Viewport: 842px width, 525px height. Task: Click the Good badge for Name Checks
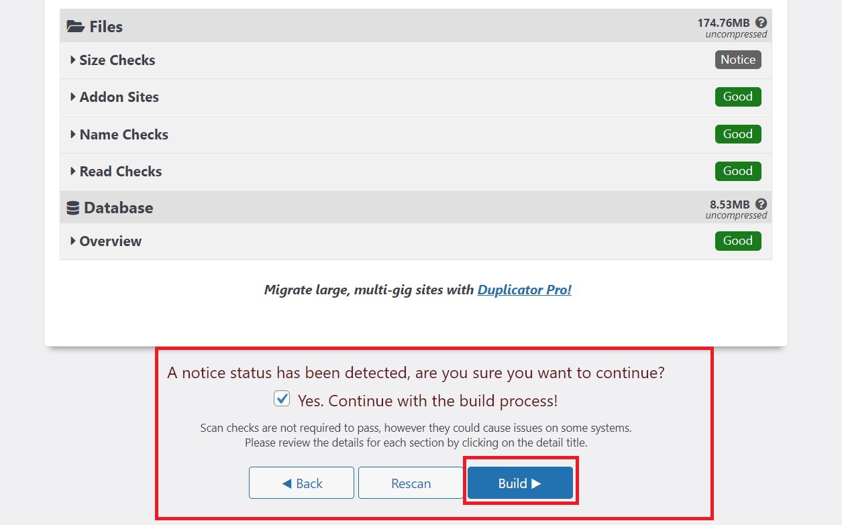click(x=738, y=134)
